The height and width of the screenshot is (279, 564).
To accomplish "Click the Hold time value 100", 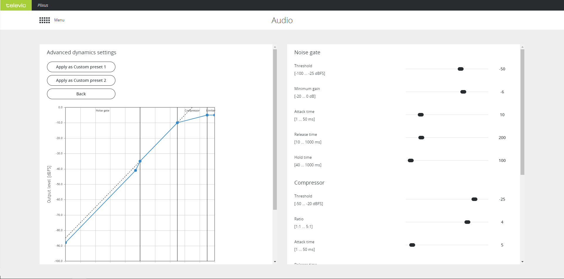I will [502, 160].
